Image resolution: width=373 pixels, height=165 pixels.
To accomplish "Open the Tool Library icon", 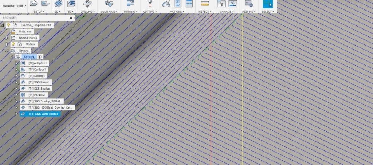I will [221, 3].
